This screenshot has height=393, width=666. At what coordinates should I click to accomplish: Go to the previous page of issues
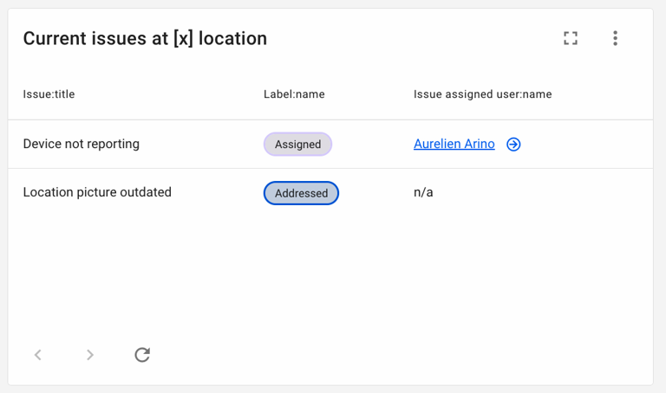(38, 355)
